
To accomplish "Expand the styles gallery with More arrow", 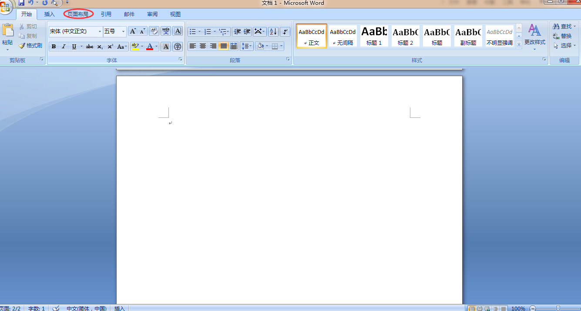I will click(519, 44).
